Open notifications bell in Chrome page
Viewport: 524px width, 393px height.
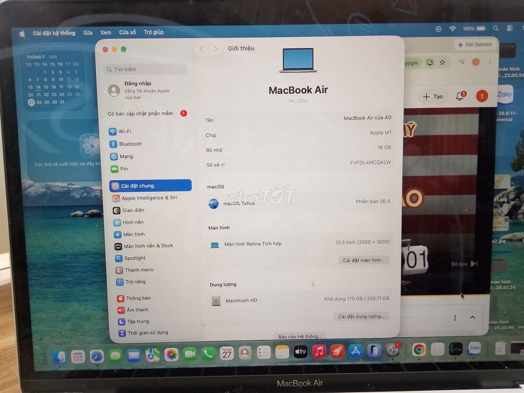point(460,96)
